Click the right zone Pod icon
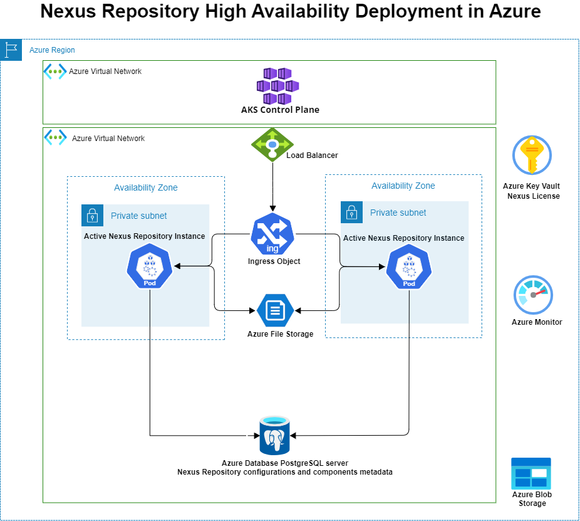Image resolution: width=580 pixels, height=521 pixels. coord(409,267)
